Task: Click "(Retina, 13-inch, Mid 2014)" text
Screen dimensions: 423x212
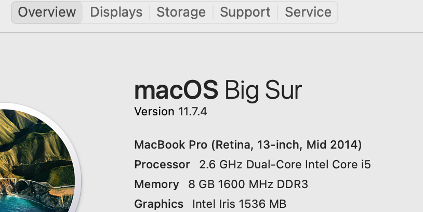Action: (x=286, y=144)
